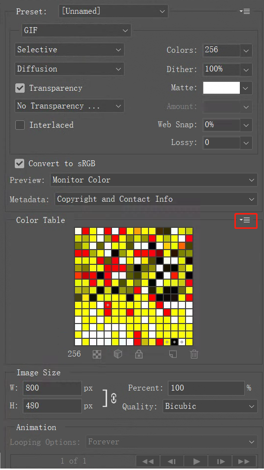Open the Preset optimize menu icon
Viewport: 264px width, 470px height.
pyautogui.click(x=245, y=11)
